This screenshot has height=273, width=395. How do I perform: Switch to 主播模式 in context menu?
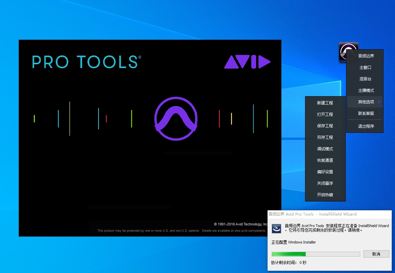[366, 90]
